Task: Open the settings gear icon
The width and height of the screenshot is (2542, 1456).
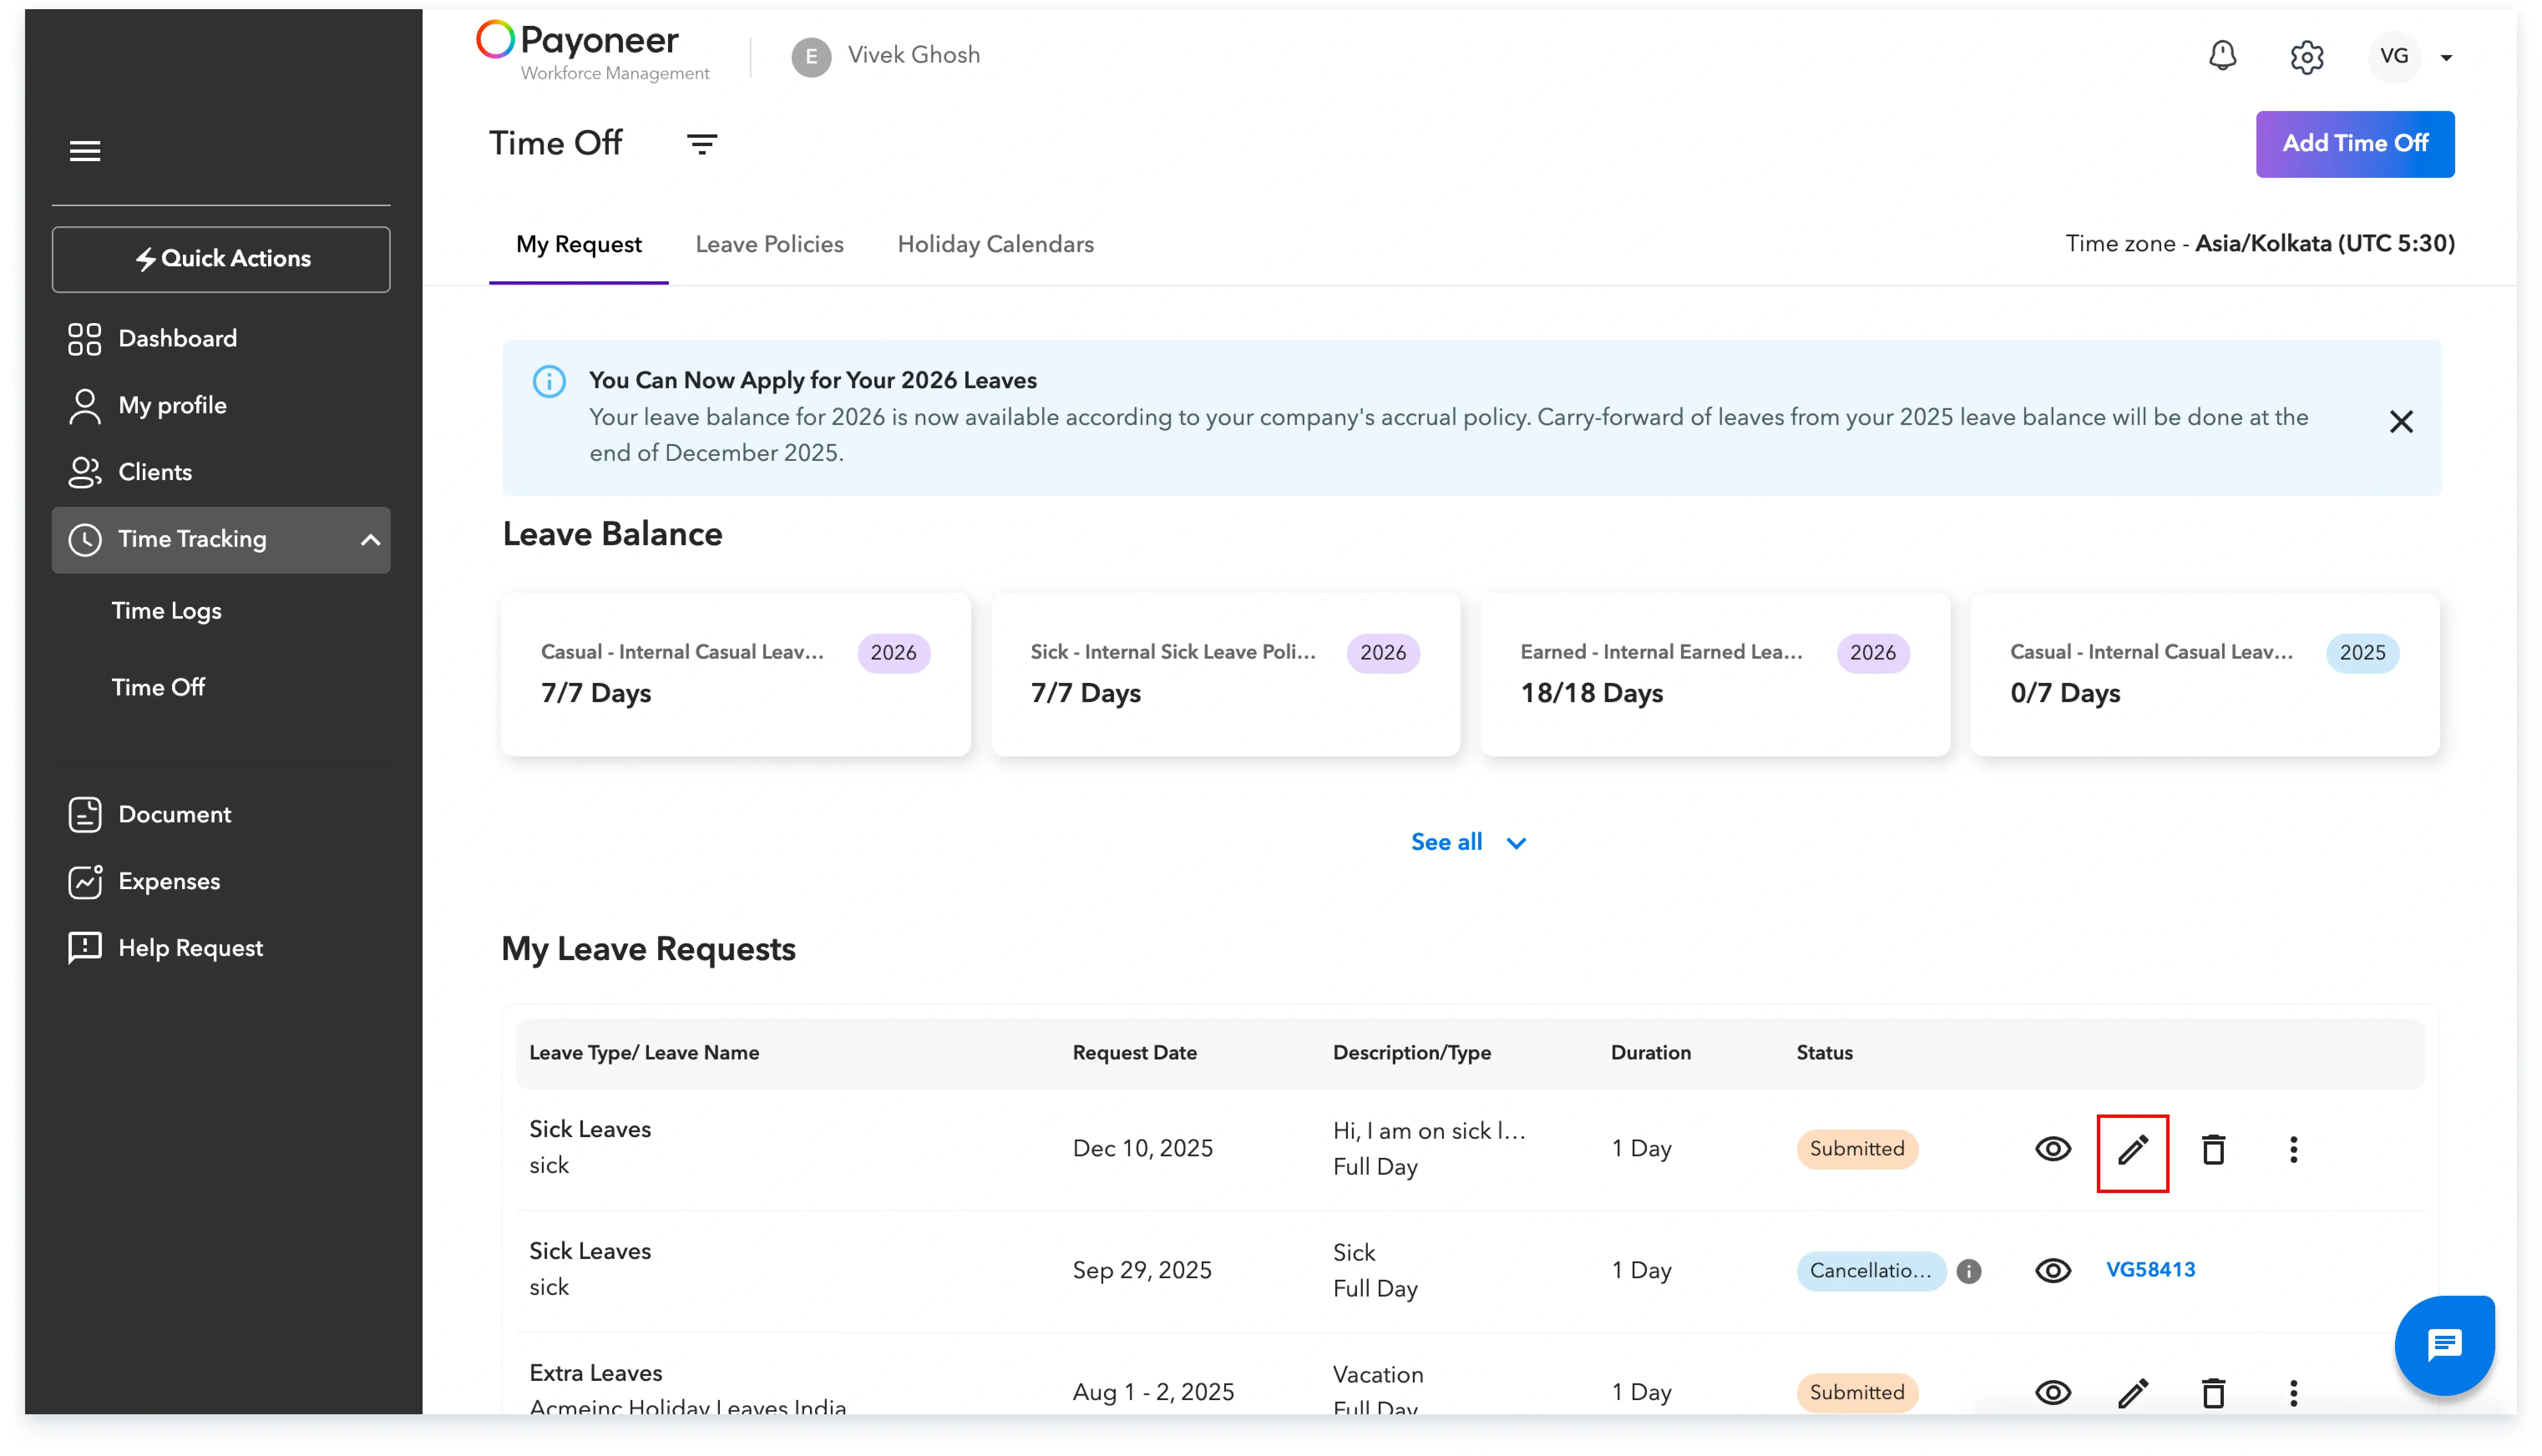Action: pyautogui.click(x=2306, y=57)
